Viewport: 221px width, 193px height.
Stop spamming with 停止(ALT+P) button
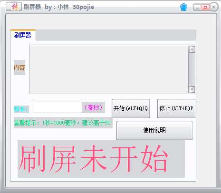pyautogui.click(x=176, y=108)
